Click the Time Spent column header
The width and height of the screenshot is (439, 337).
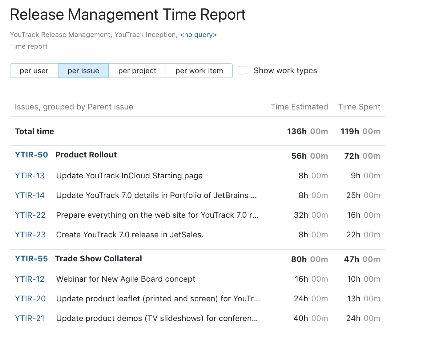pyautogui.click(x=359, y=107)
